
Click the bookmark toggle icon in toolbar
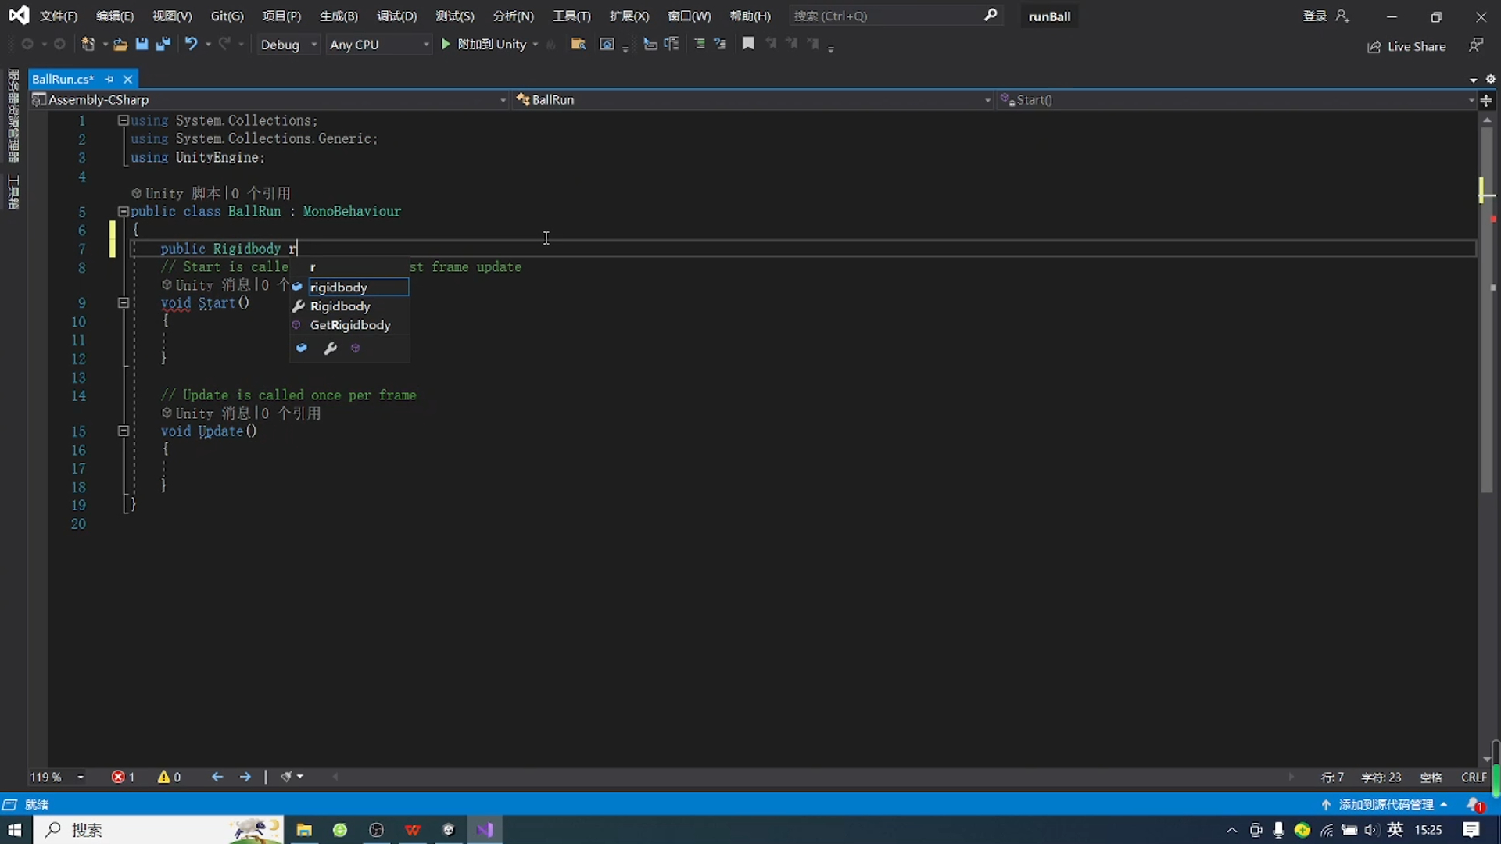(748, 45)
